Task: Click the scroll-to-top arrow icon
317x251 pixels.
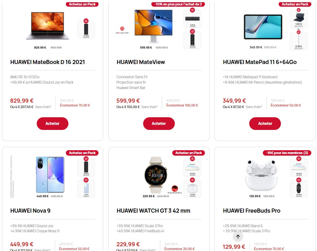Action: click(238, 236)
